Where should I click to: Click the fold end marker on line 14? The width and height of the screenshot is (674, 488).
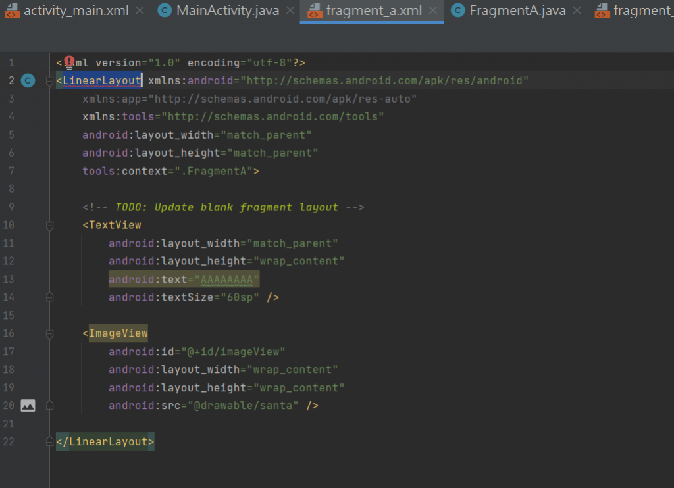tap(49, 297)
